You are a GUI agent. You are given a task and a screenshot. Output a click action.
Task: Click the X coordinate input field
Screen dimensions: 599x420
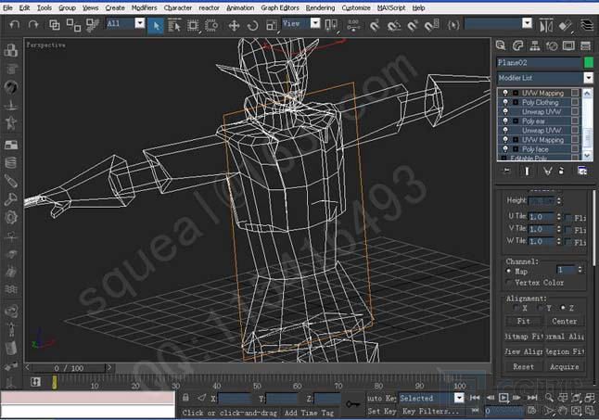235,399
